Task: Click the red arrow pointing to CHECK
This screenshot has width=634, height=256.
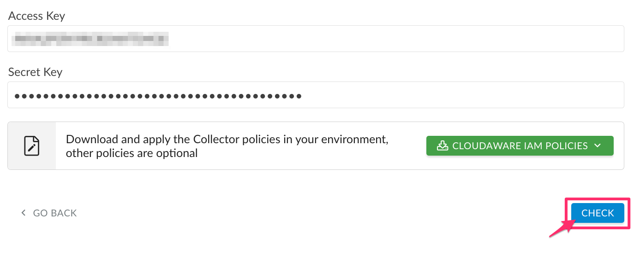Action: (x=560, y=228)
